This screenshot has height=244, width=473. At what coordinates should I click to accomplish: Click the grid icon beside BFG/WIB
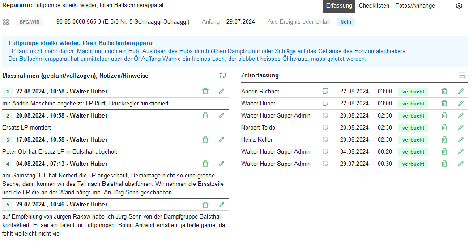(6, 22)
